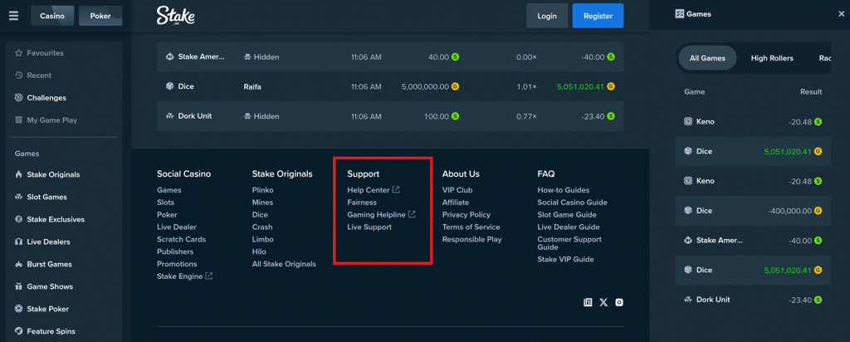850x342 pixels.
Task: Click the Login button
Action: 547,16
